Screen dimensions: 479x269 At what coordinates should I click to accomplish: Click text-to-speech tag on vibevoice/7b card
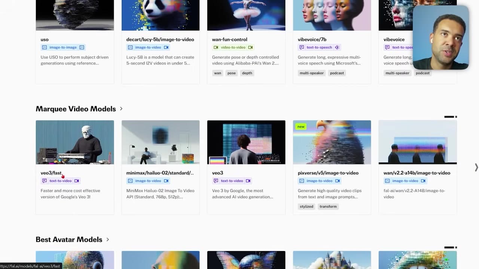[319, 47]
